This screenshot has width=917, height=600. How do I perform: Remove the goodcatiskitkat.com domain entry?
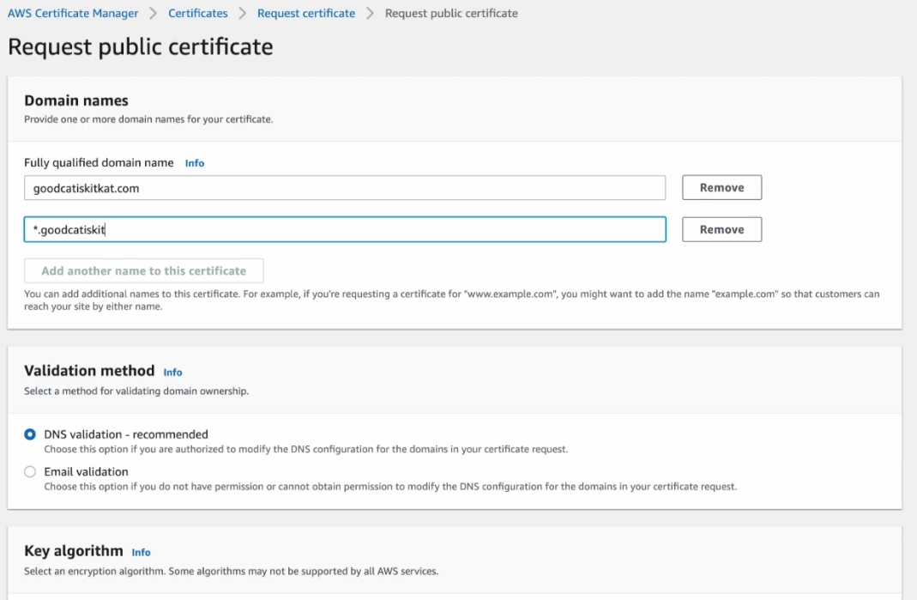click(721, 187)
